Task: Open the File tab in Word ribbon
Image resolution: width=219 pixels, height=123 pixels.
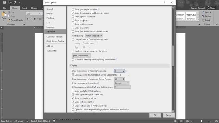Action: [x=4, y=8]
